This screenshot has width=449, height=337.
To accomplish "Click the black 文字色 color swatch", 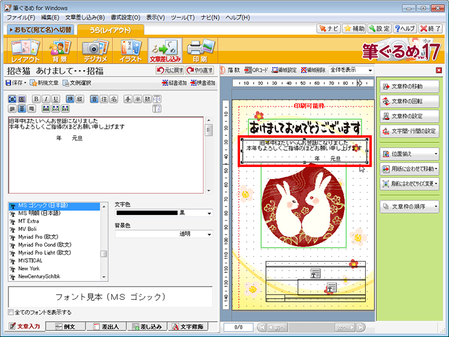I will [x=147, y=213].
